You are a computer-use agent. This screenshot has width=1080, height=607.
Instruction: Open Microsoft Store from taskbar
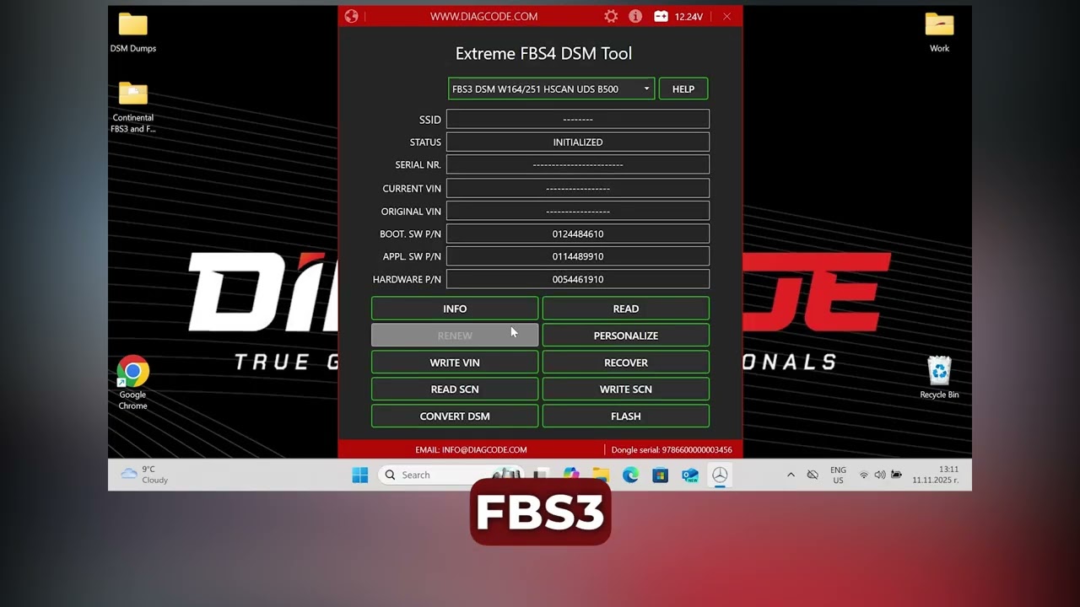661,475
